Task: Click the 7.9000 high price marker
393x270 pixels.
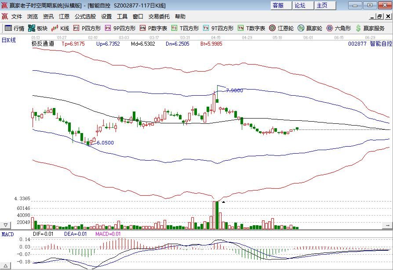Action: 234,90
